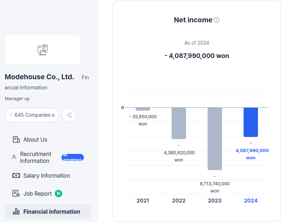This screenshot has width=281, height=222.
Task: Click the 2023 axis label
Action: pos(215,200)
